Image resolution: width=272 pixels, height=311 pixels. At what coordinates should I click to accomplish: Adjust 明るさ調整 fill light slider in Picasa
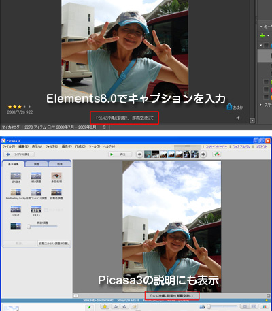pos(42,227)
